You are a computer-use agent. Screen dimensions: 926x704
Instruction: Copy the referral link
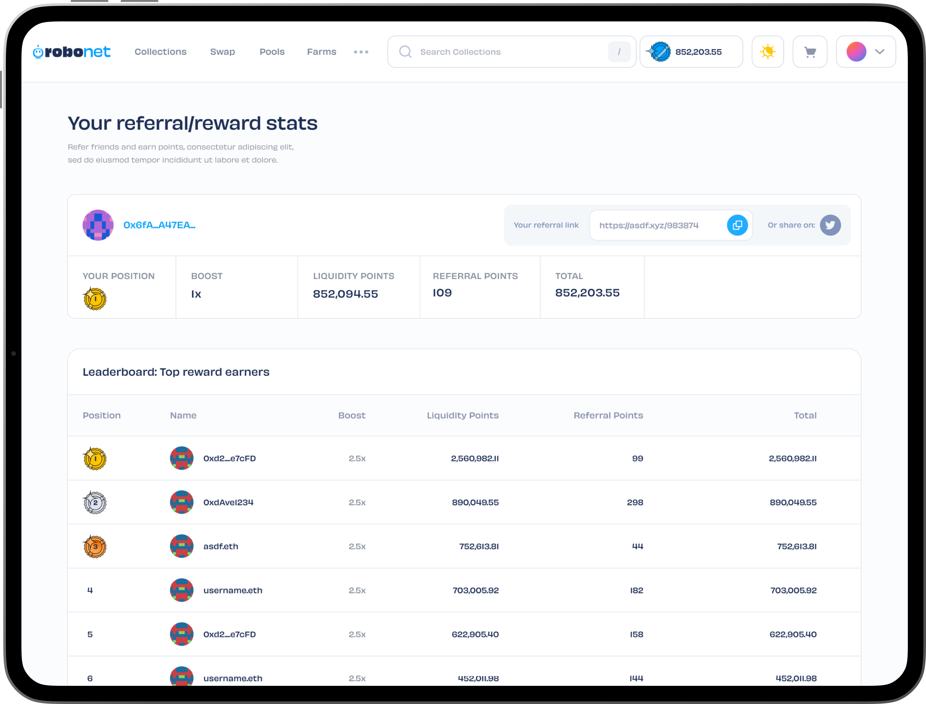click(737, 225)
